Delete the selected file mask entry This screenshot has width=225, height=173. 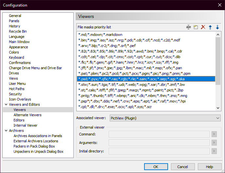coord(203,27)
